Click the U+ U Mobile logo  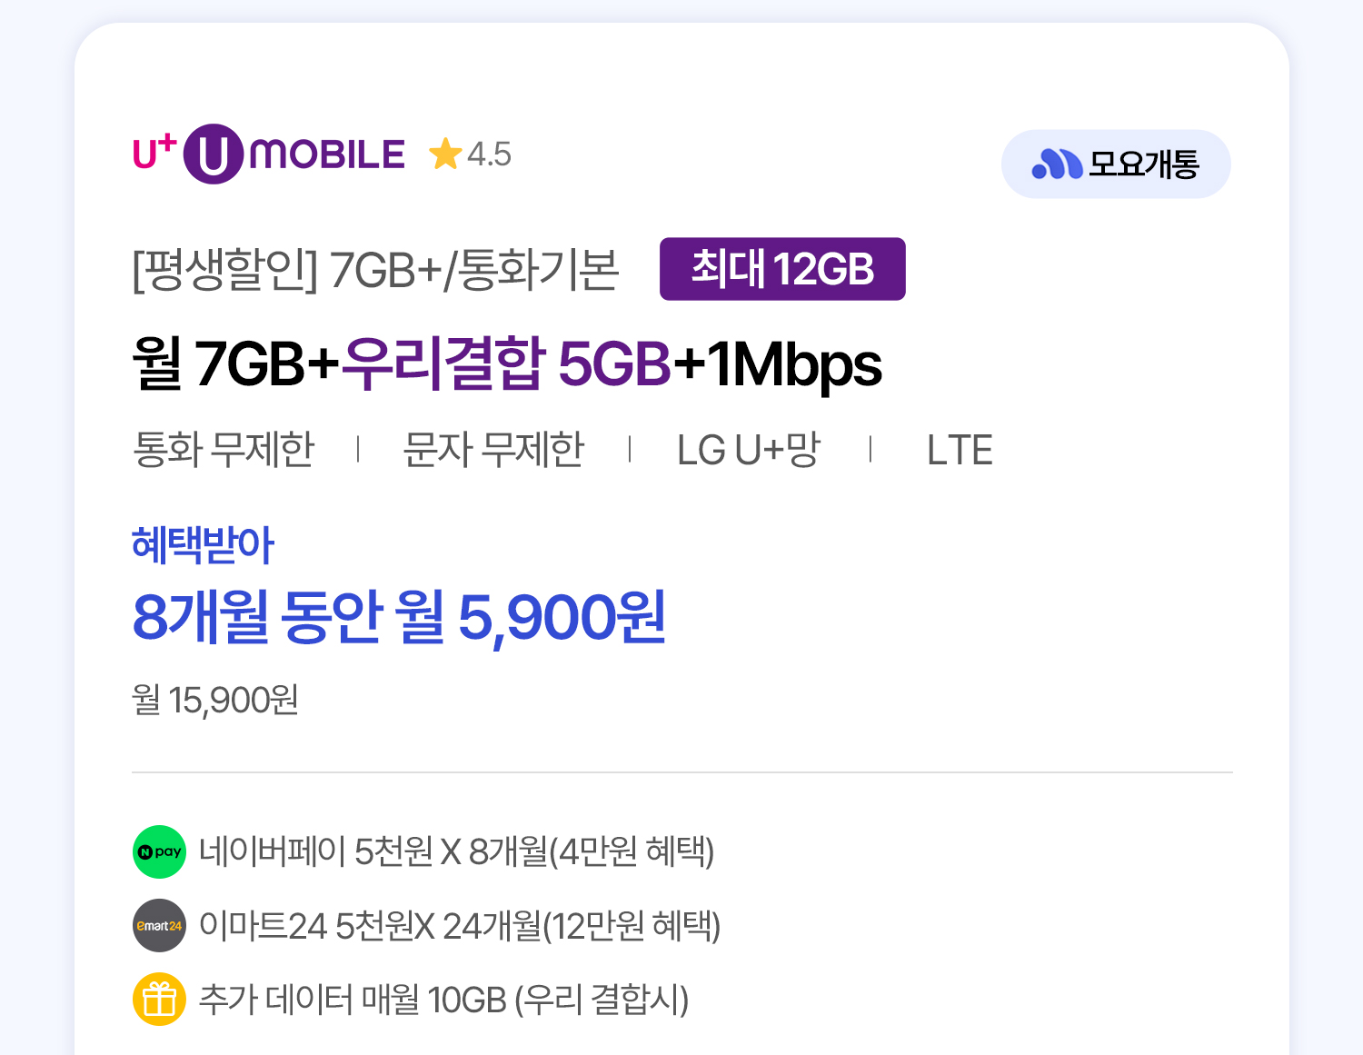(269, 154)
